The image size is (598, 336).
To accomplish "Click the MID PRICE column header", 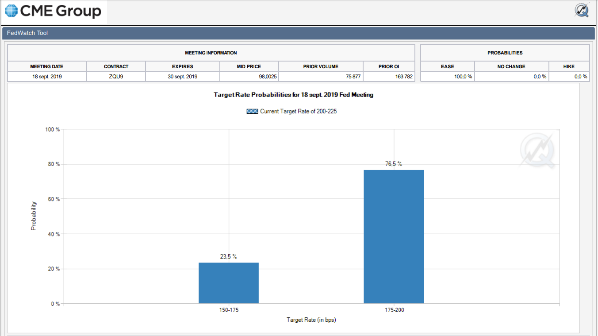I will (x=249, y=66).
